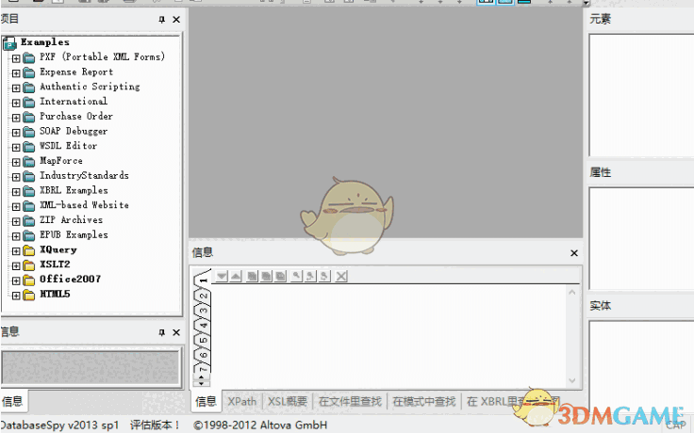Copy the selected message line
Viewport: 694px width, 433px height.
(x=252, y=276)
